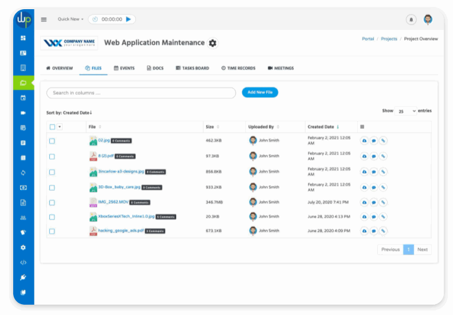Go to Previous page

click(x=390, y=249)
